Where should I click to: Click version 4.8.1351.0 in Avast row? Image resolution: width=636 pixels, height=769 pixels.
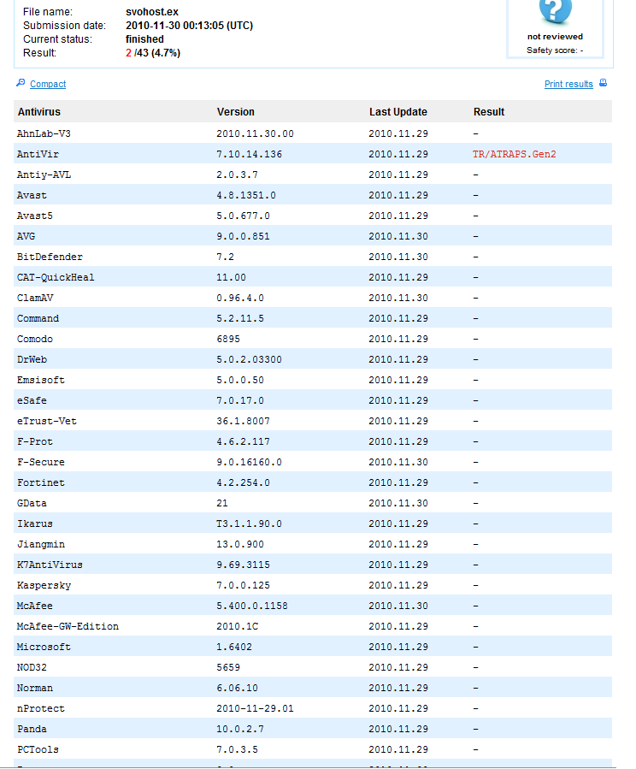click(246, 195)
